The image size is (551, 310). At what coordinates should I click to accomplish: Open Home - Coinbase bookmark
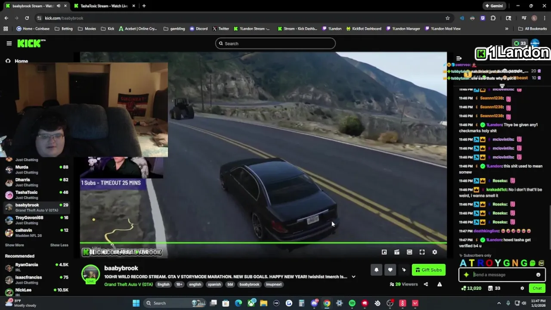pyautogui.click(x=33, y=29)
